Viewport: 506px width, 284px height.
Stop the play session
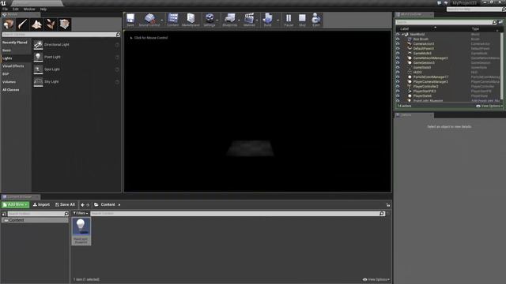(x=302, y=20)
